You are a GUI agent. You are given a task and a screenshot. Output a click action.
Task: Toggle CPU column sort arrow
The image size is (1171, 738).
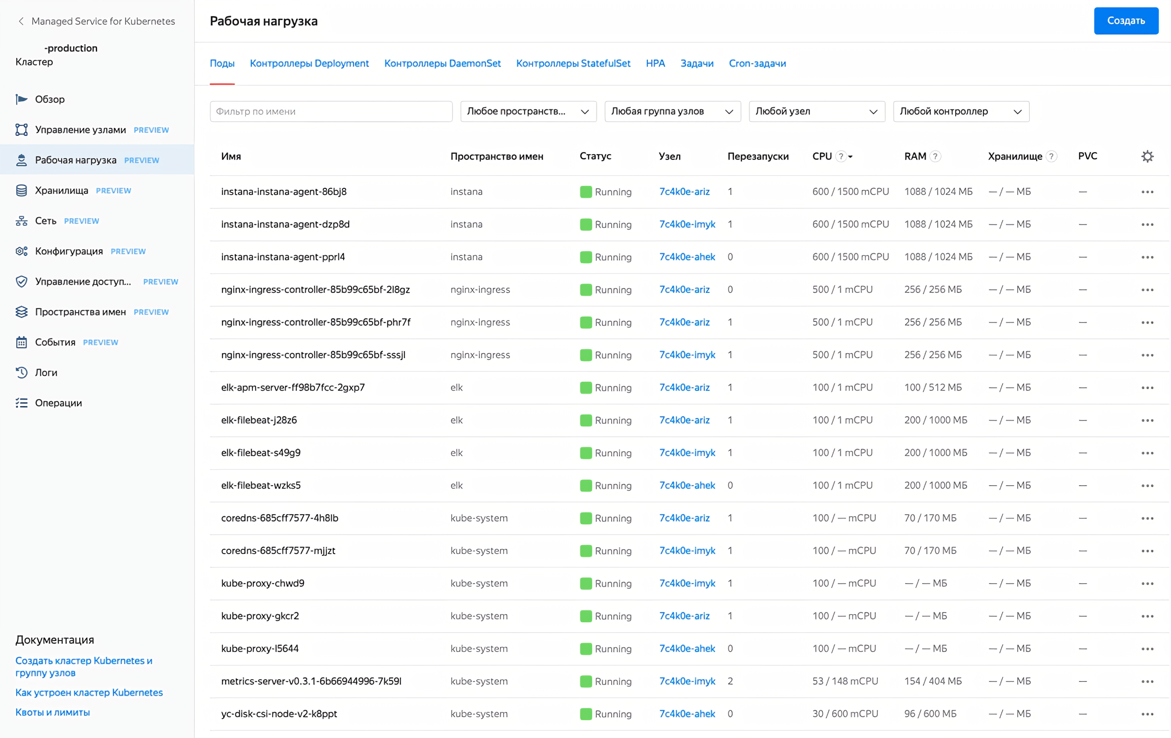[850, 157]
